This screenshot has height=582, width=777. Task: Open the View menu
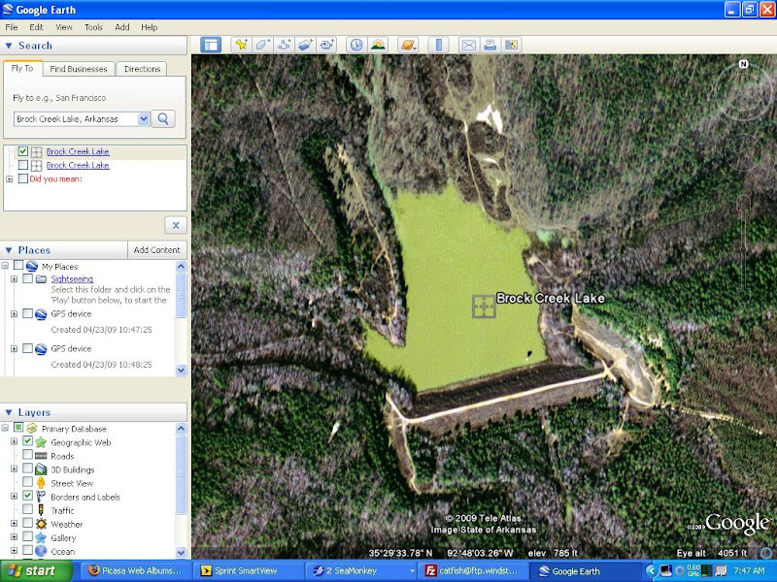[x=64, y=27]
